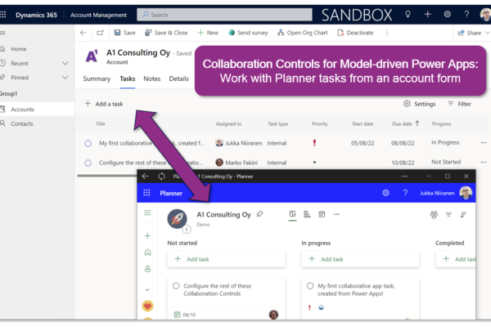491x327 pixels.
Task: Click lightbulb icon in Dynamics 365 header
Action: [408, 14]
